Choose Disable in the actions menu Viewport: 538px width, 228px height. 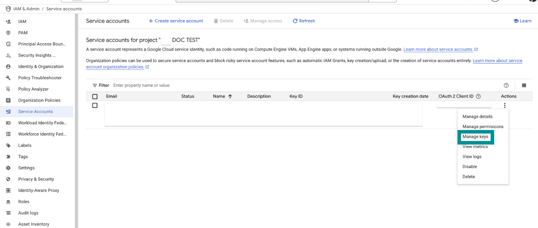[x=470, y=167]
